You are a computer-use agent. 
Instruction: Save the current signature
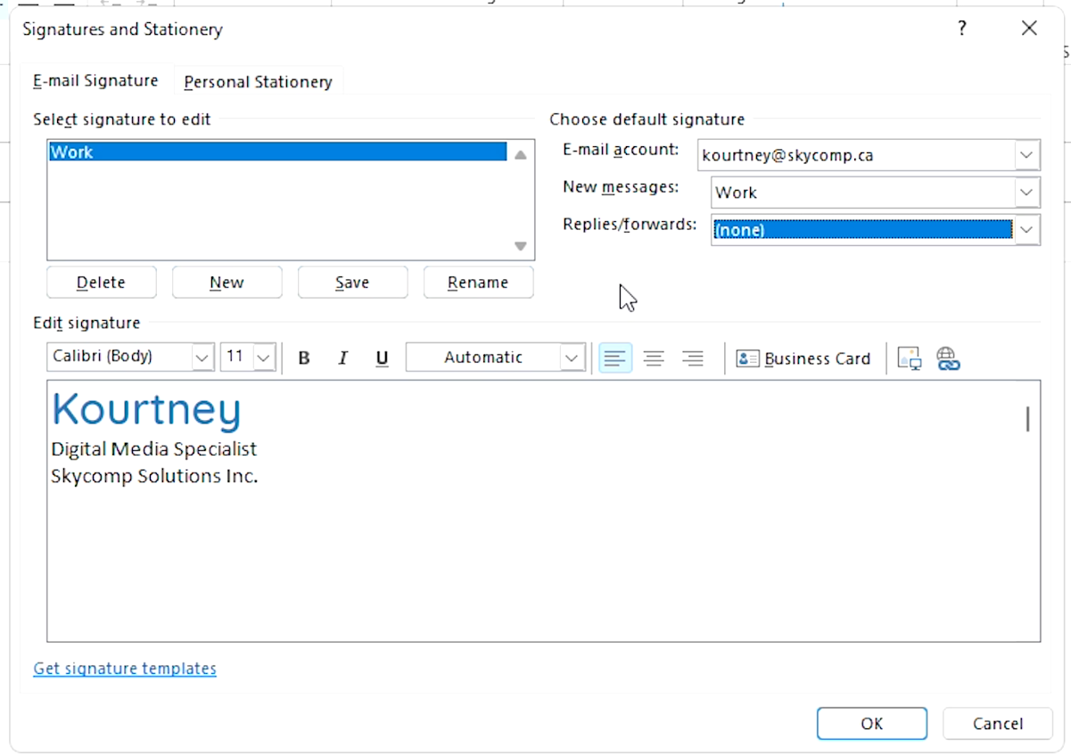point(352,282)
